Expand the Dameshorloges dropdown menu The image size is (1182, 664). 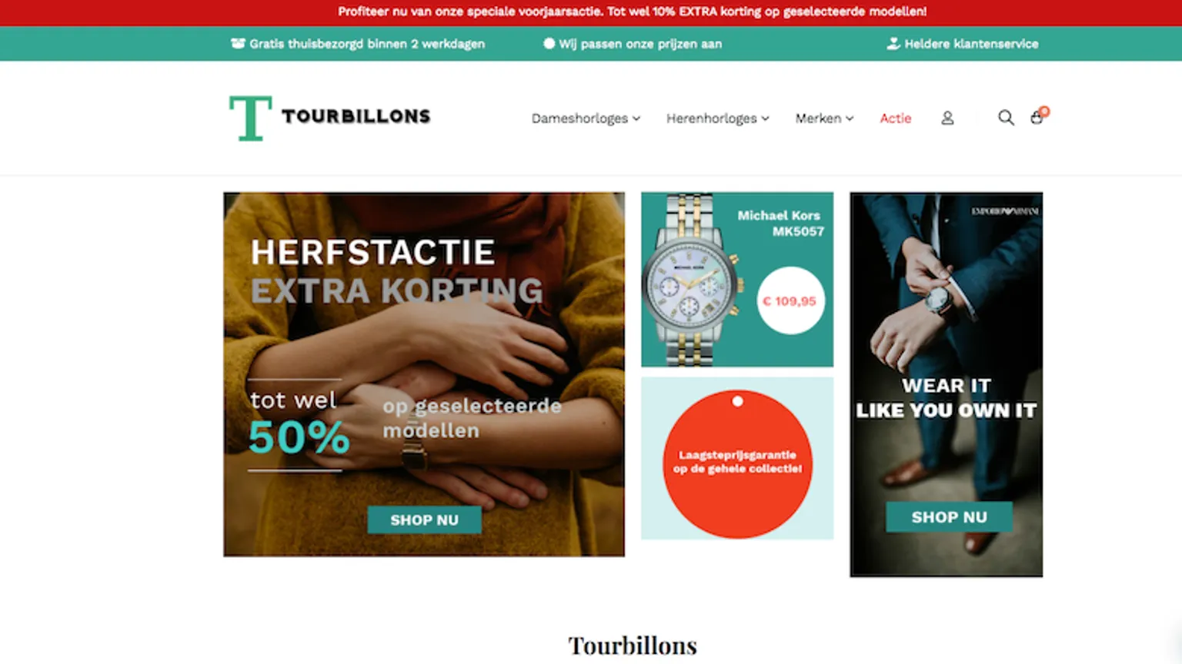(586, 118)
